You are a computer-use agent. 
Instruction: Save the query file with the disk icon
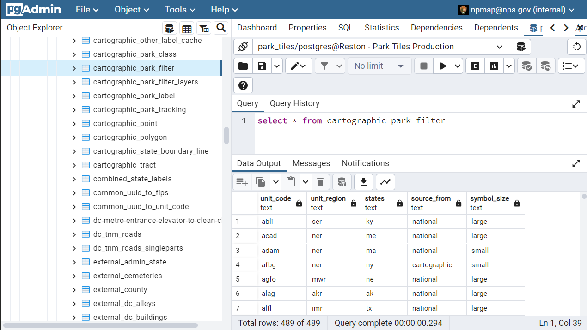click(x=262, y=66)
